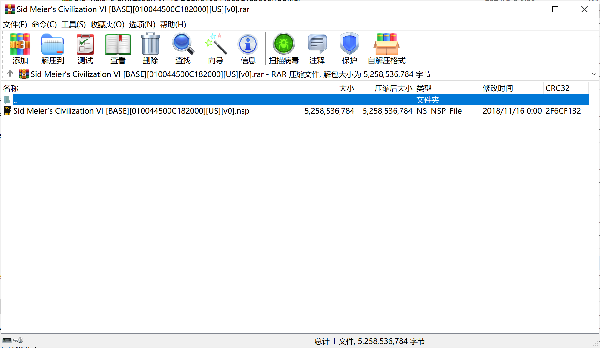Open the File (文件) menu
Viewport: 600px width, 348px height.
click(x=15, y=25)
